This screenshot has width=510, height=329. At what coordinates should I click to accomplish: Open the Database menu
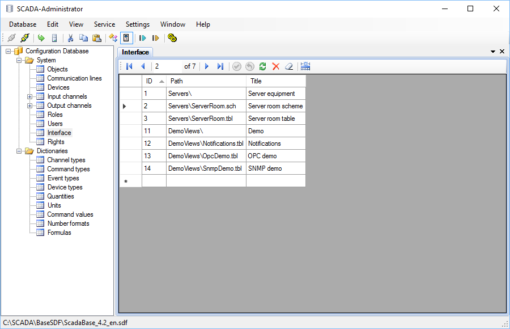tap(23, 24)
